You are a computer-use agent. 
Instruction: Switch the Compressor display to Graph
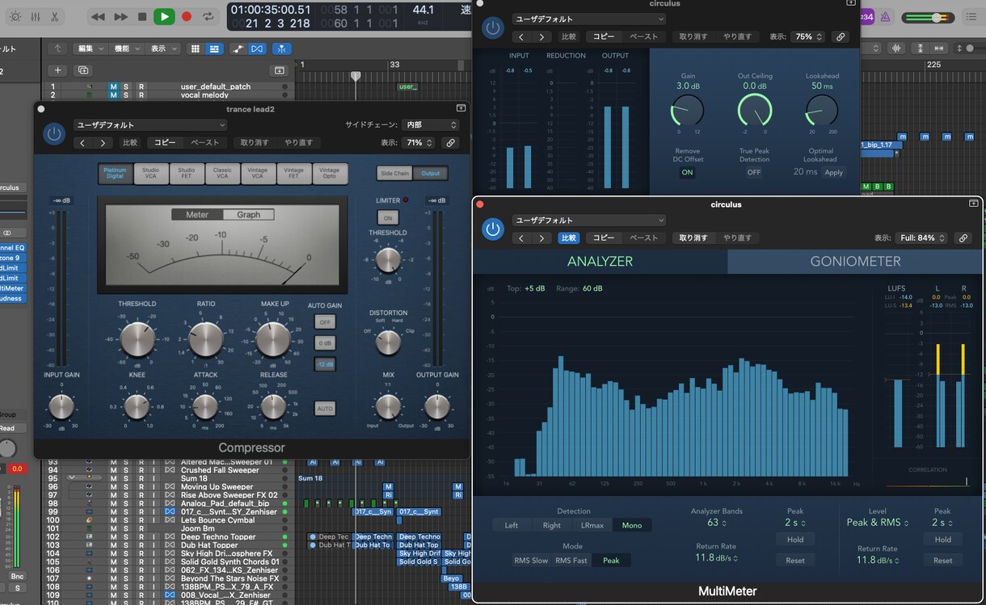[248, 215]
